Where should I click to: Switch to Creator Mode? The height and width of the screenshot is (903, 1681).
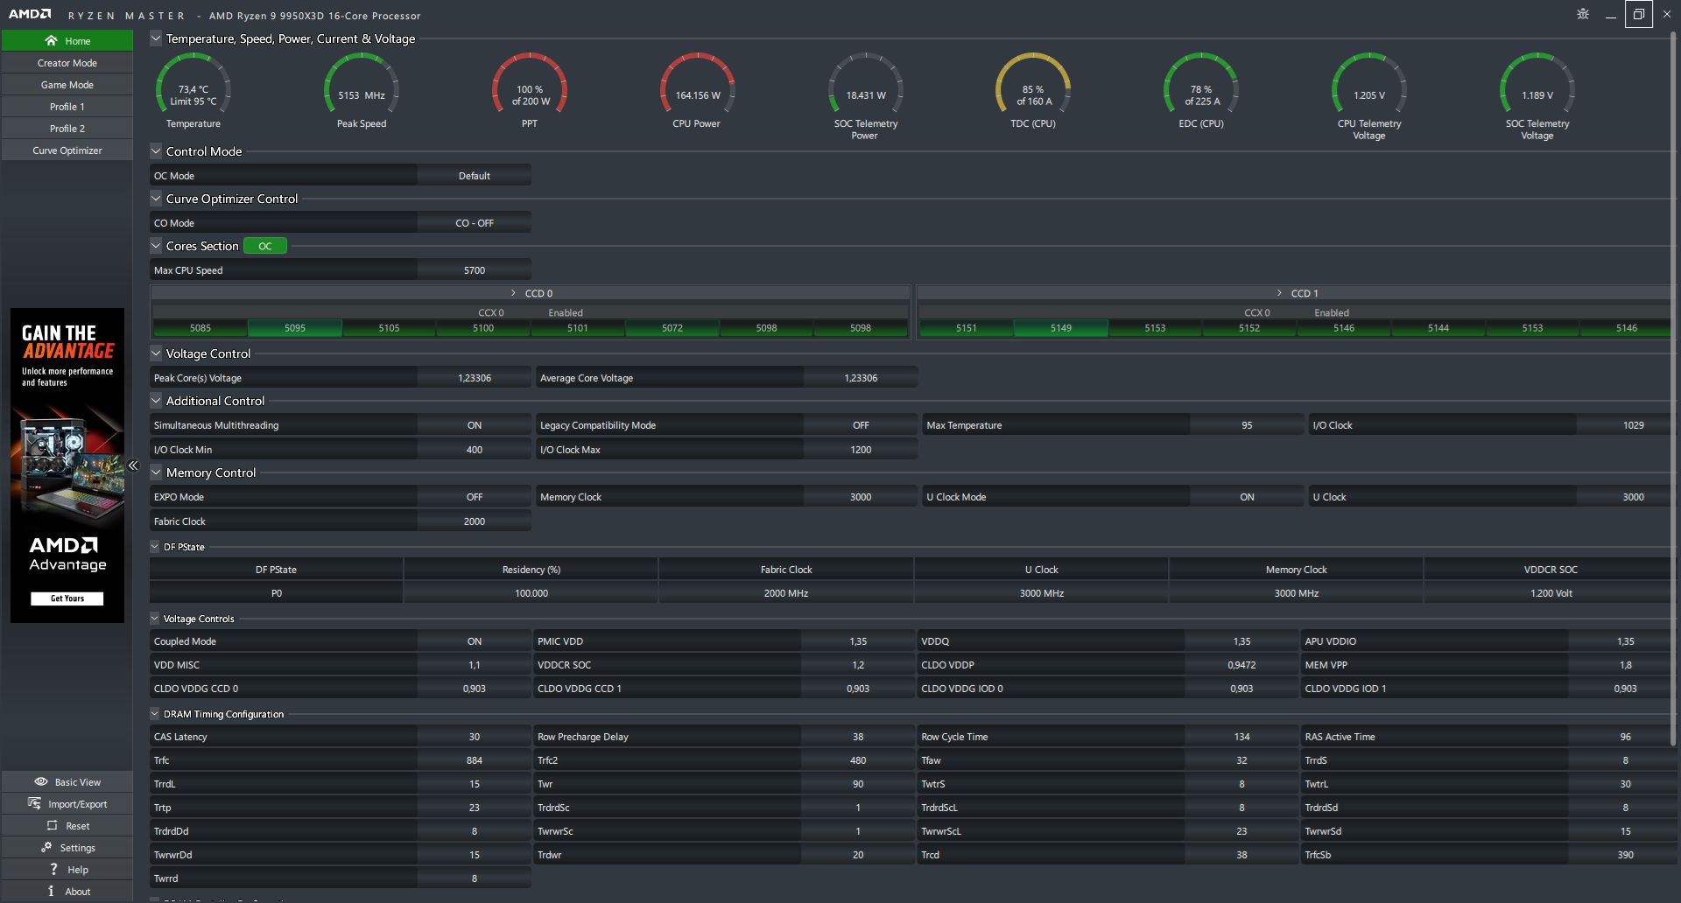point(67,62)
